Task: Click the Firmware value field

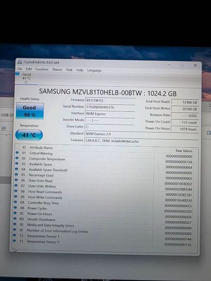Action: (110, 101)
